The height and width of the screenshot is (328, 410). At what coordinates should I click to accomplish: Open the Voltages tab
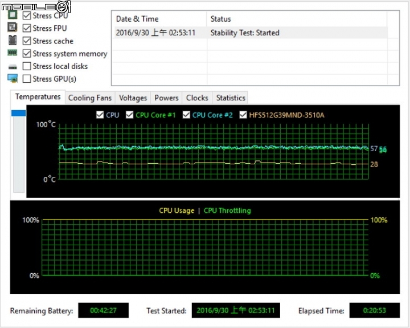[133, 98]
